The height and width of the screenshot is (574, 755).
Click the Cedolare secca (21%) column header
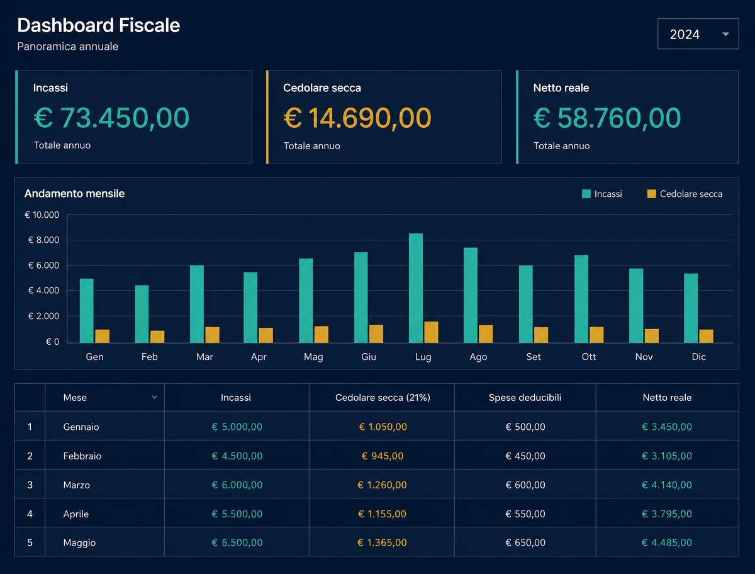click(383, 398)
